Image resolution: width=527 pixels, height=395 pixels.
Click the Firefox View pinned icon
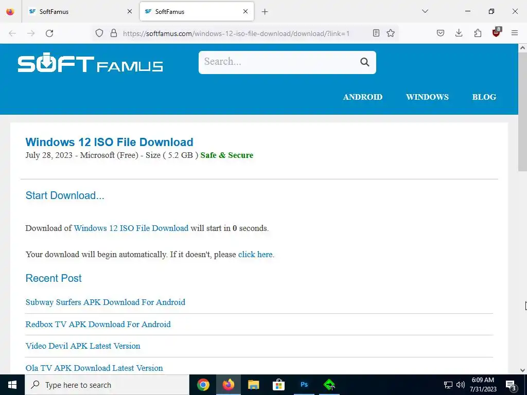point(10,11)
